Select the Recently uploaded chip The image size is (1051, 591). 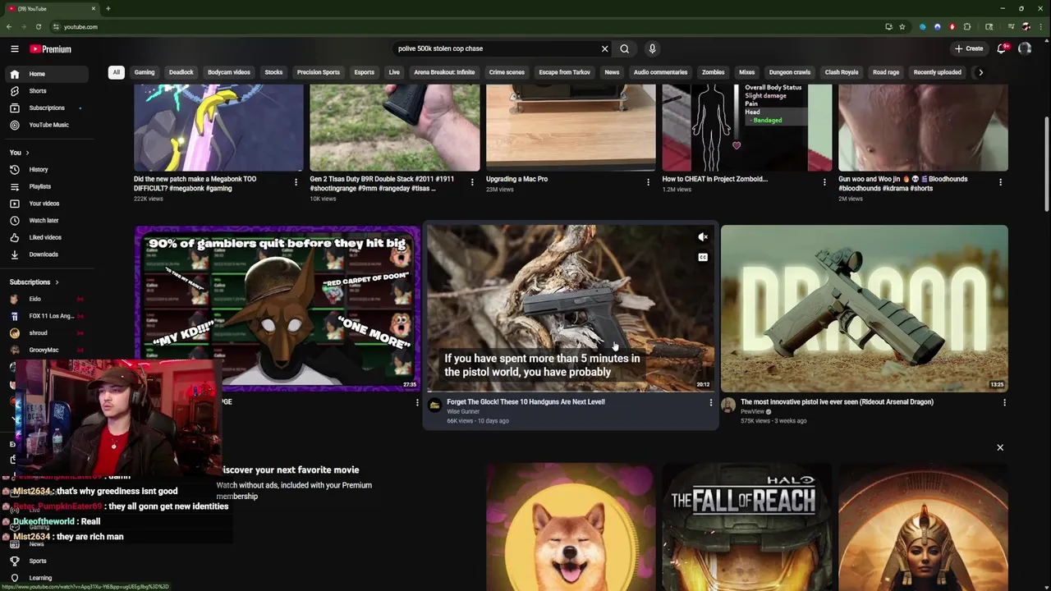(938, 72)
